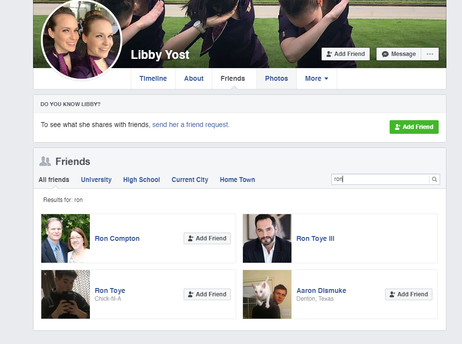The height and width of the screenshot is (344, 462).
Task: Click the 'DO YOU KNOW LIBBY?' heading
Action: 70,104
